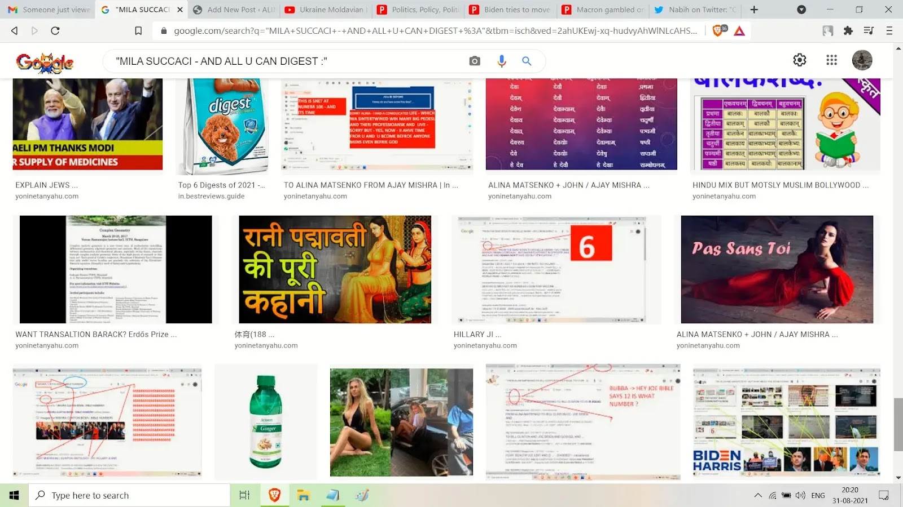Click the search by image camera icon
Screen dimensions: 903x507
coord(475,61)
